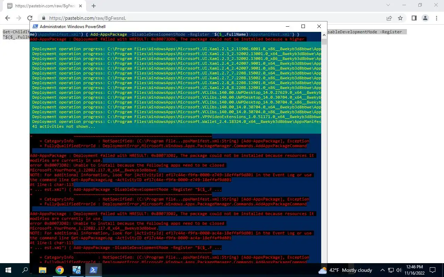The width and height of the screenshot is (444, 277).
Task: Click '41 activities not shown...' line
Action: click(64, 126)
